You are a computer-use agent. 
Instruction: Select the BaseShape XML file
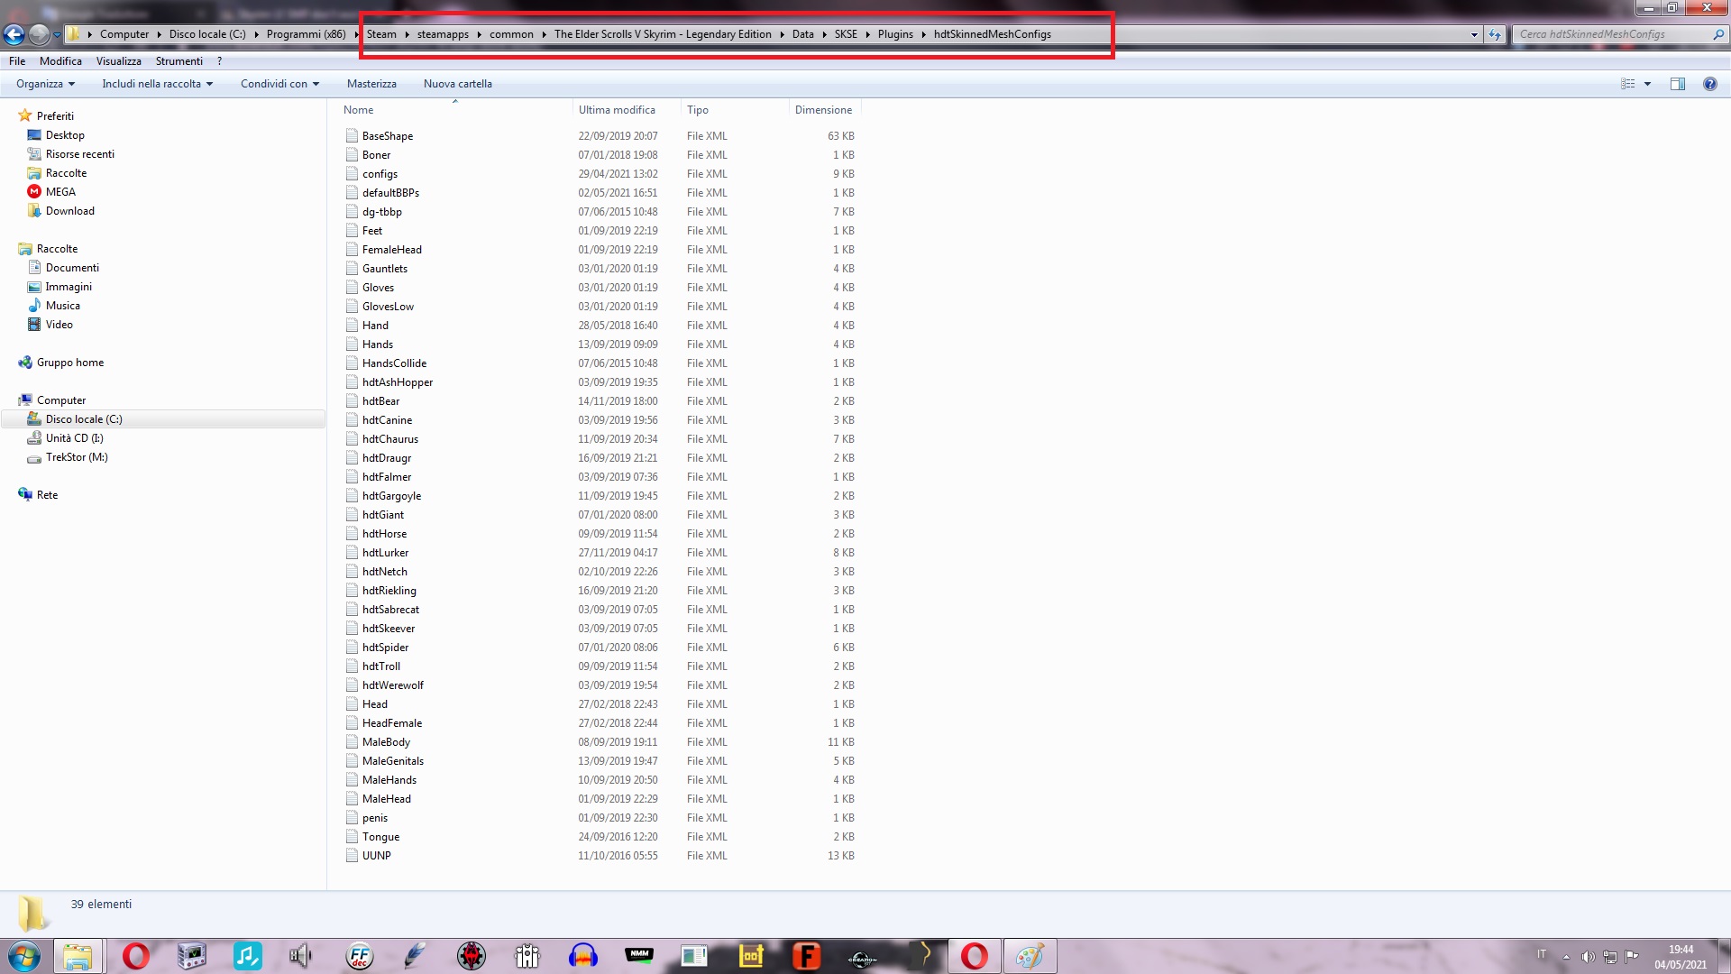pyautogui.click(x=388, y=136)
